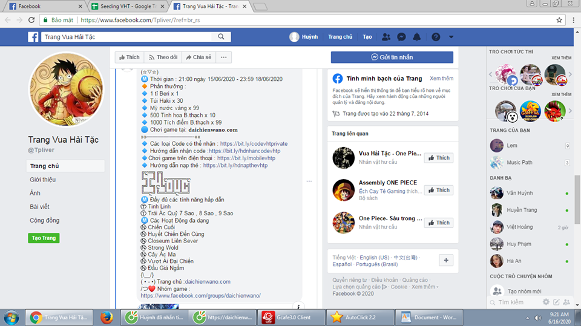Image resolution: width=581 pixels, height=326 pixels.
Task: Open AutoClick 2.2 from the taskbar
Action: point(360,318)
